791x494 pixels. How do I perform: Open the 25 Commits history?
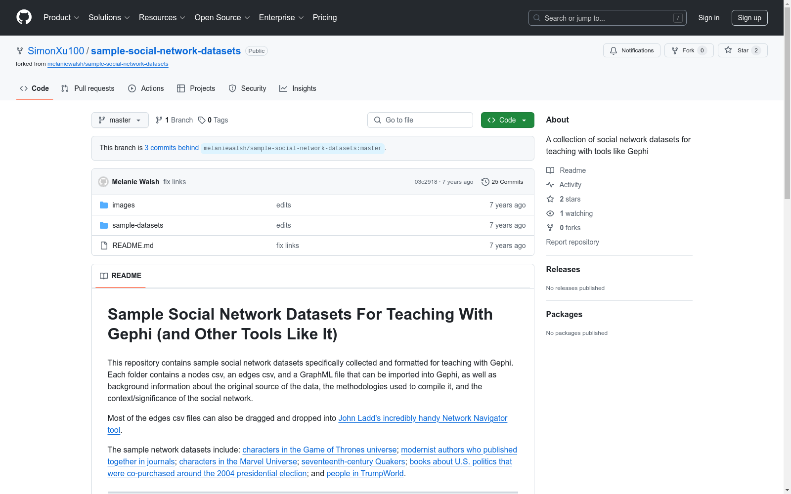coord(502,182)
